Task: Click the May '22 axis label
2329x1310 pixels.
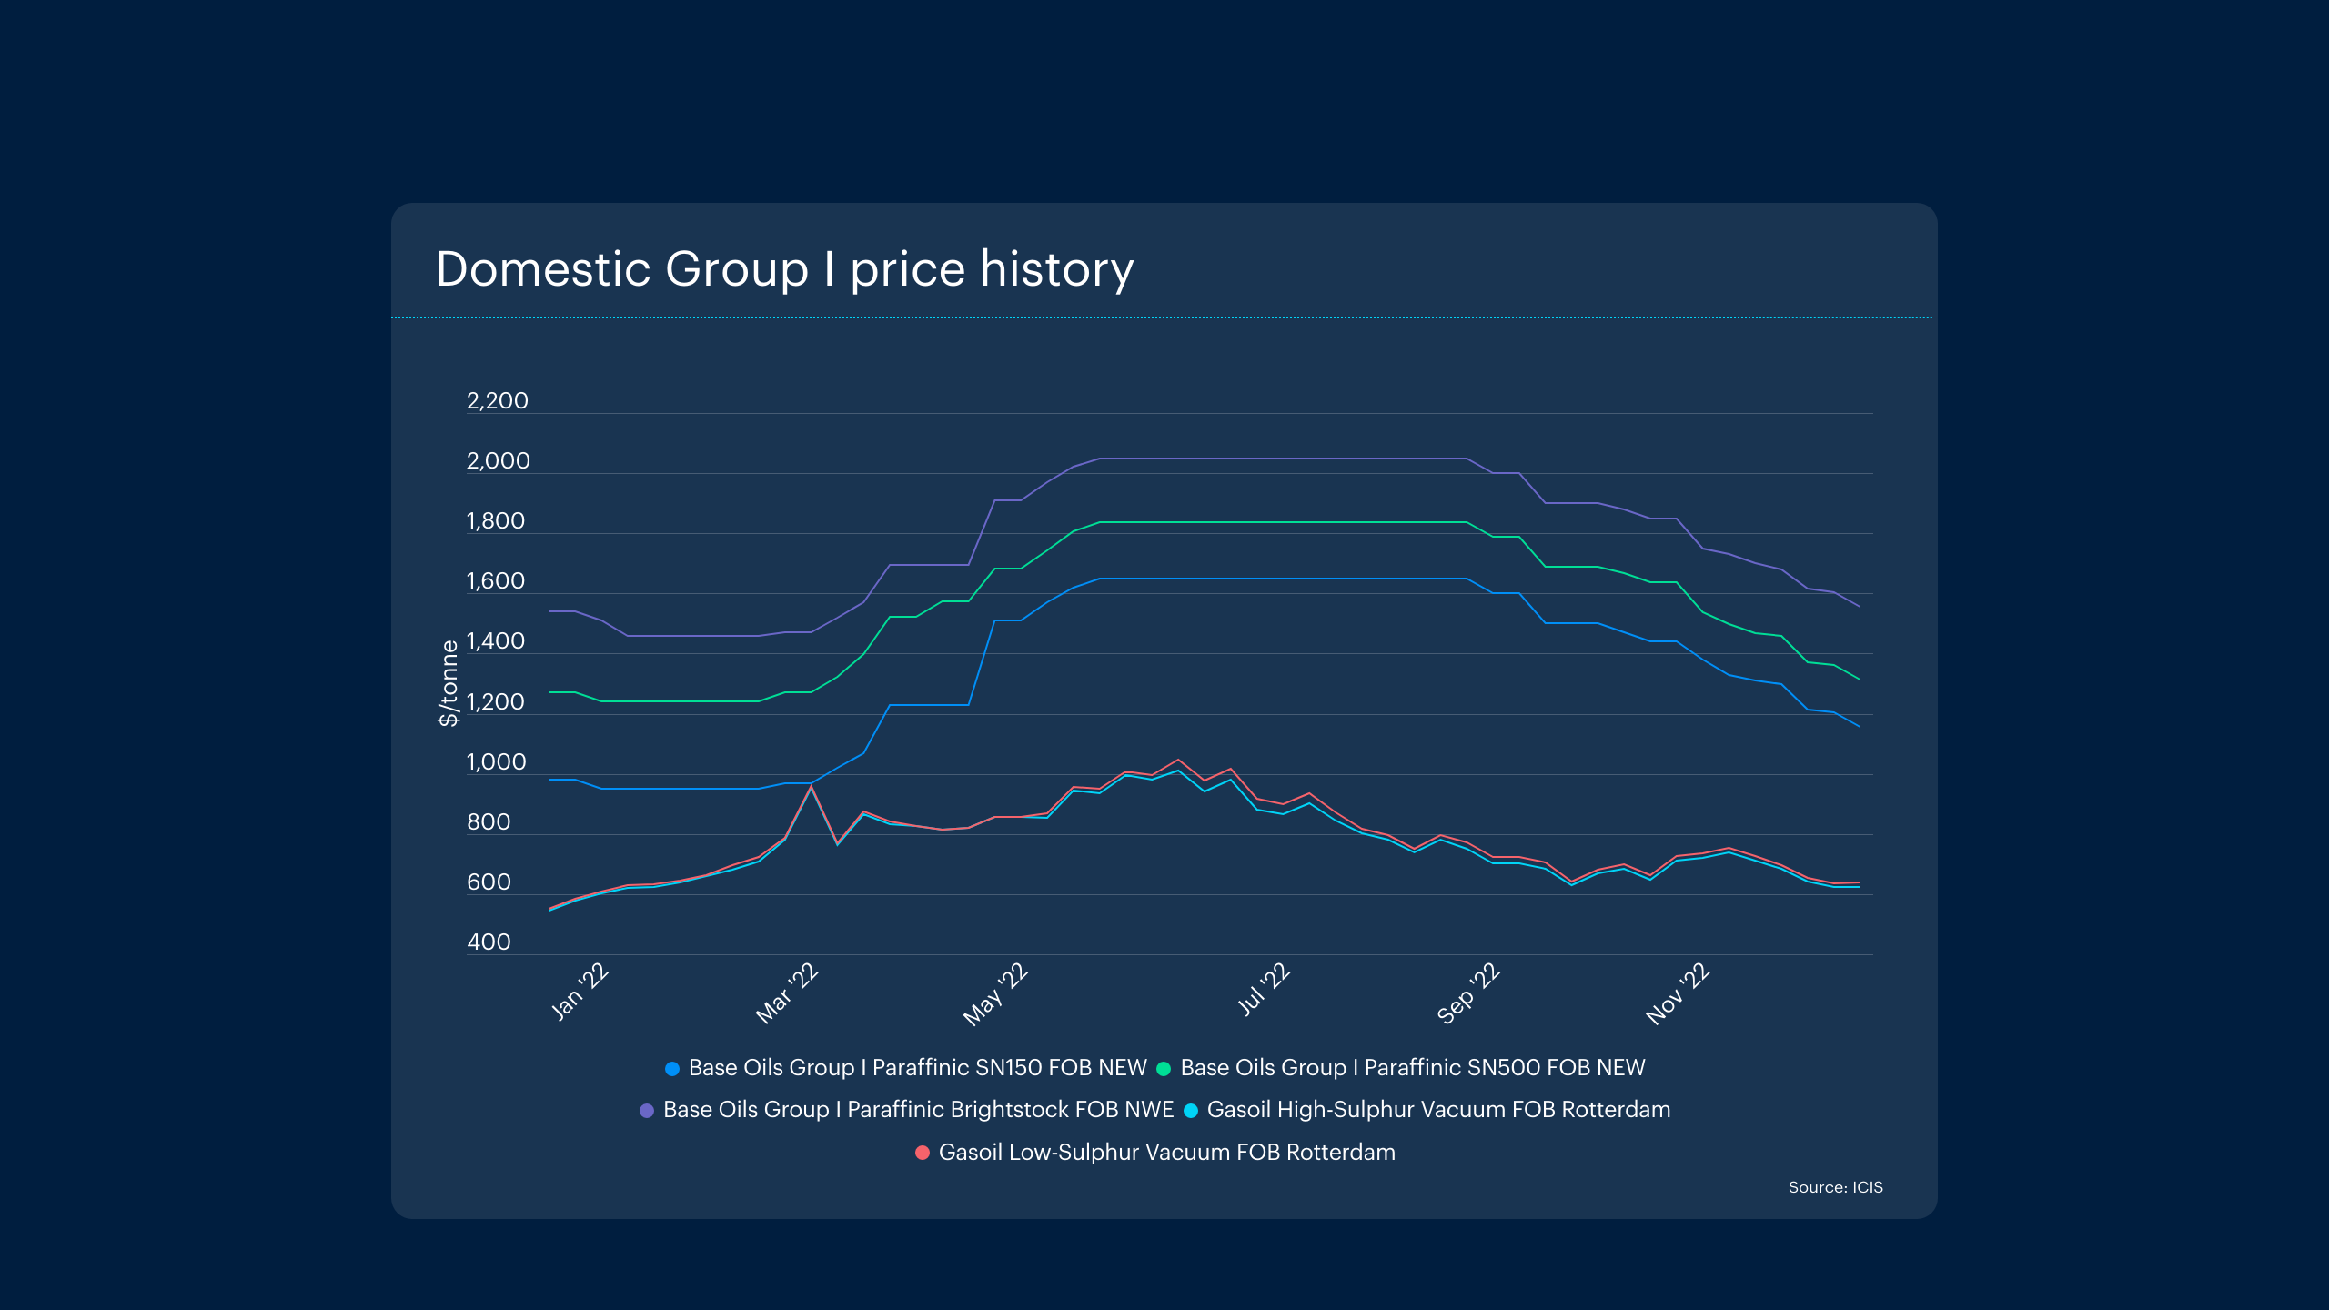Action: pos(995,994)
